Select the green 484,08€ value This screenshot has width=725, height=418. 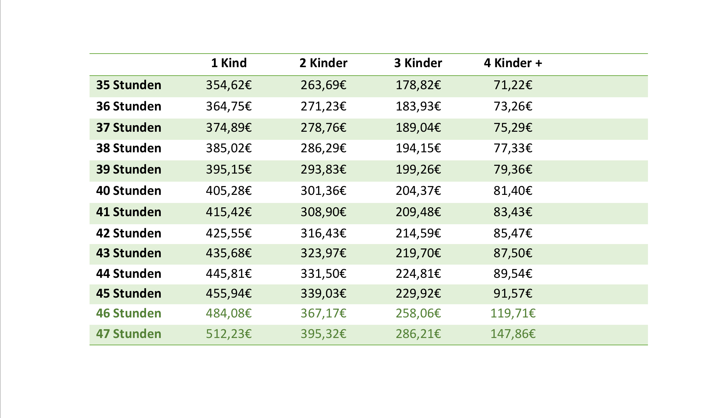pos(229,313)
